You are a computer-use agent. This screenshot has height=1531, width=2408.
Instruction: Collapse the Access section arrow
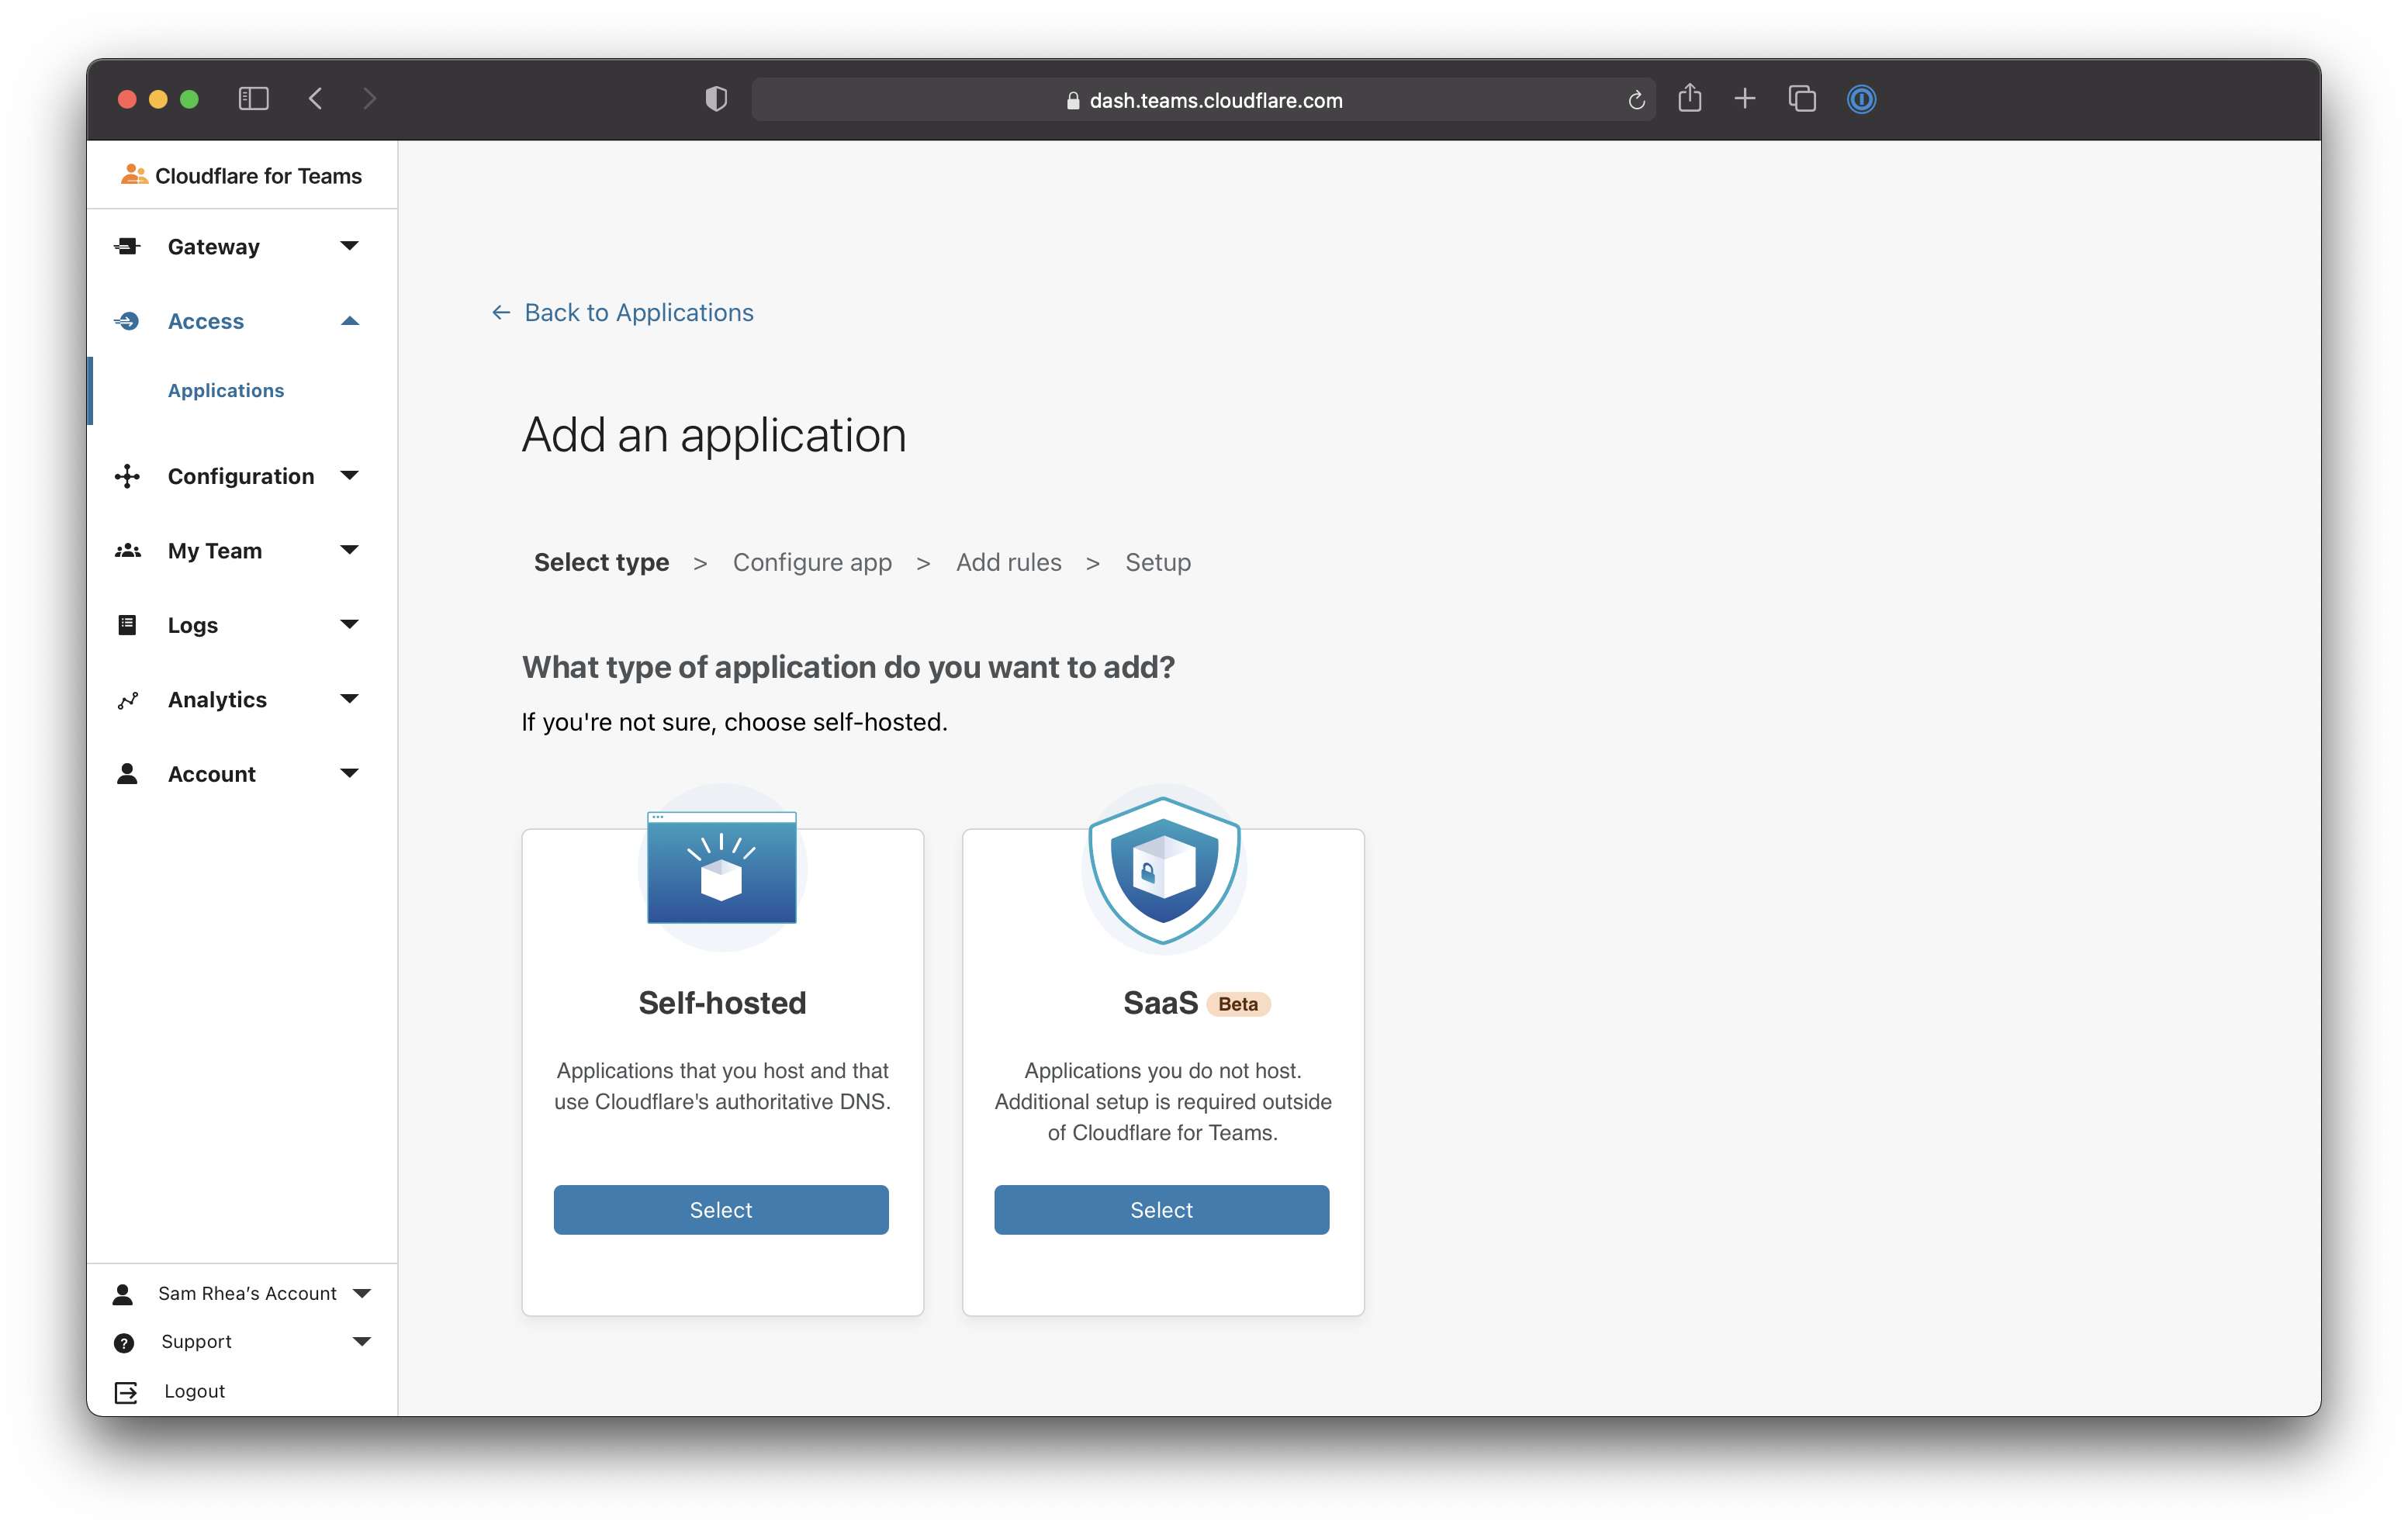click(349, 321)
